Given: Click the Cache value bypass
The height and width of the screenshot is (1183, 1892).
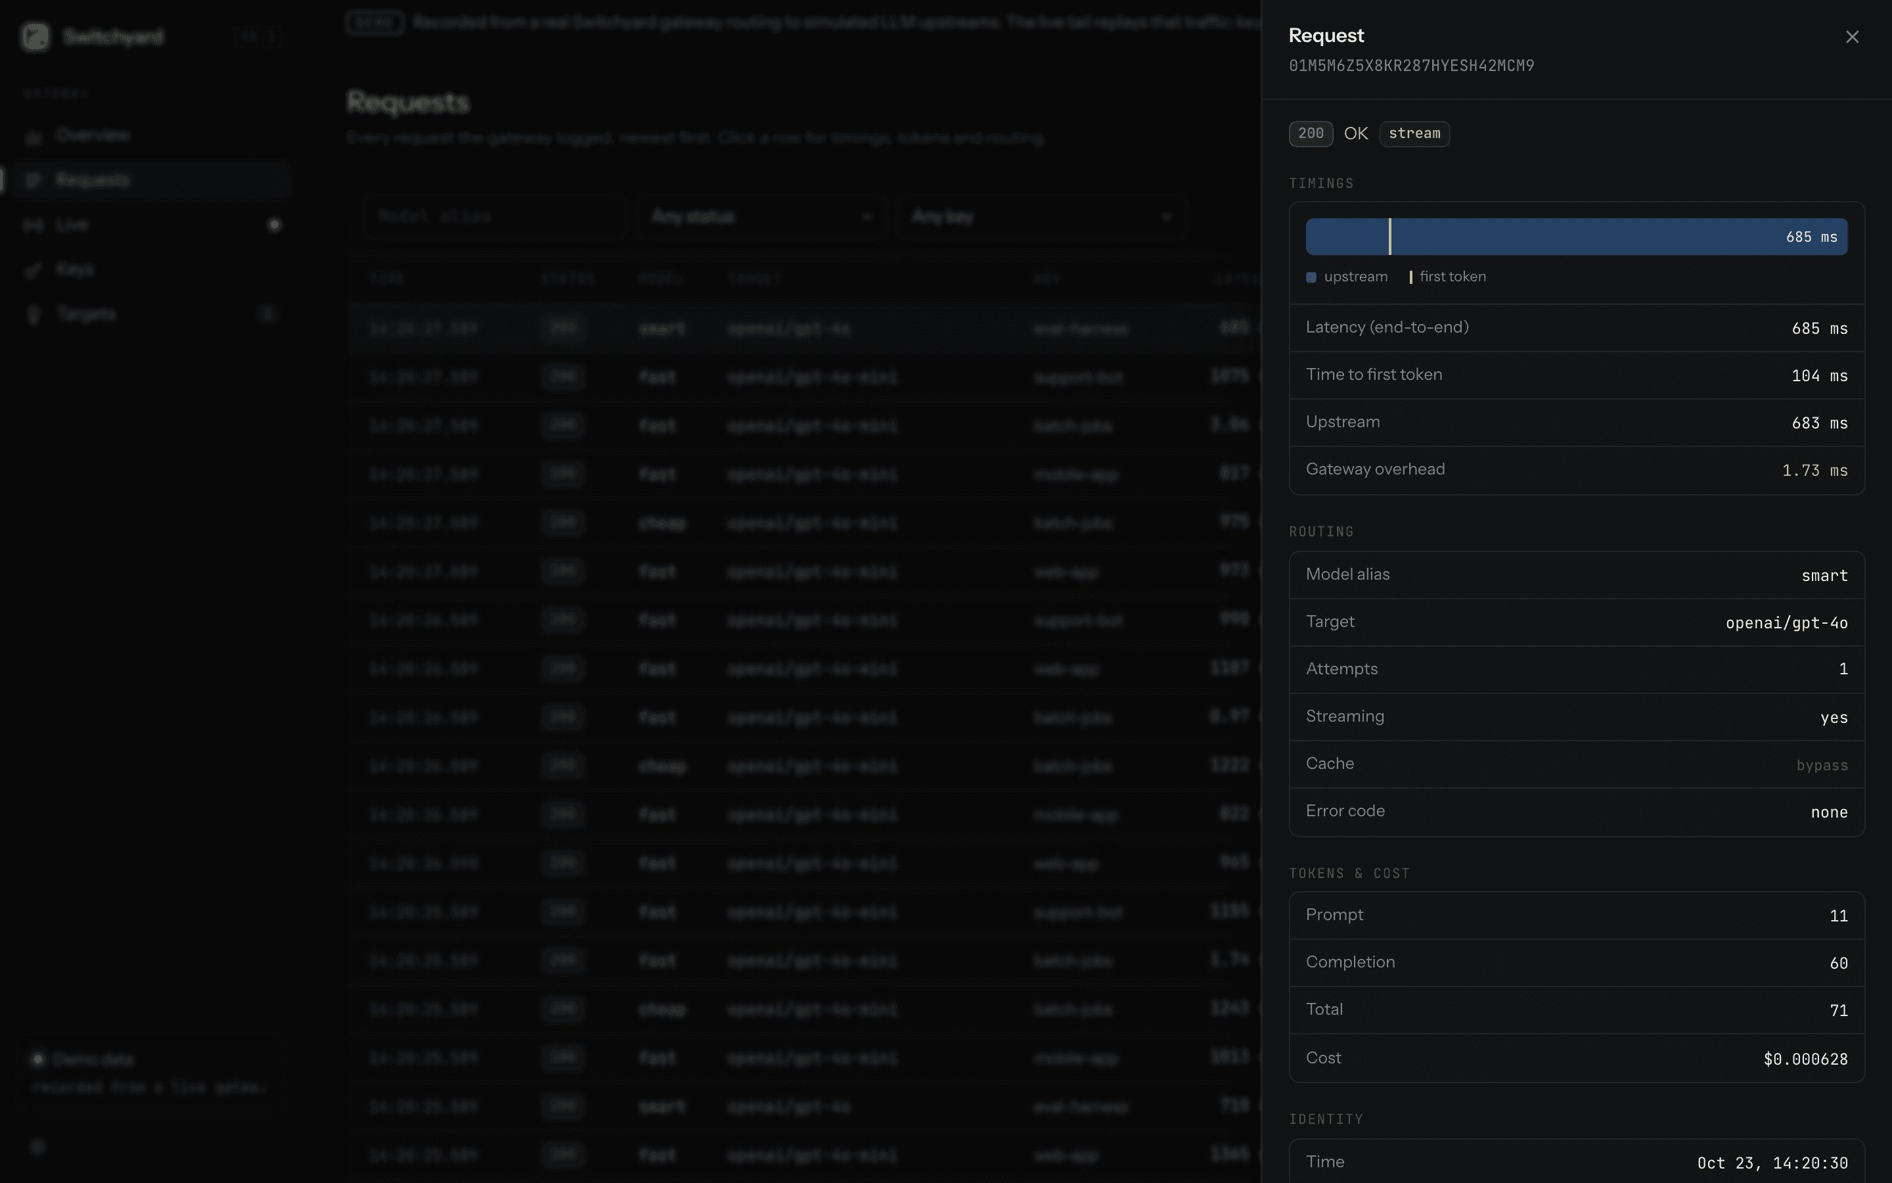Looking at the screenshot, I should click(x=1822, y=765).
